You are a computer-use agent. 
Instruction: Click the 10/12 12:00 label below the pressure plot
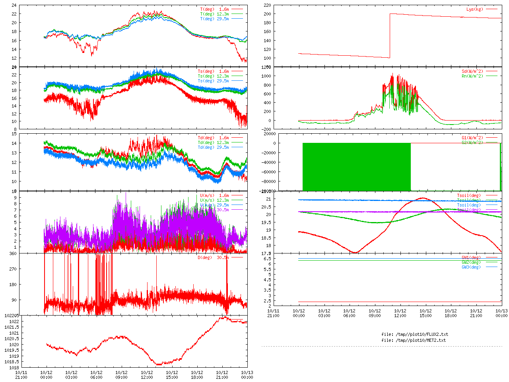(147, 375)
